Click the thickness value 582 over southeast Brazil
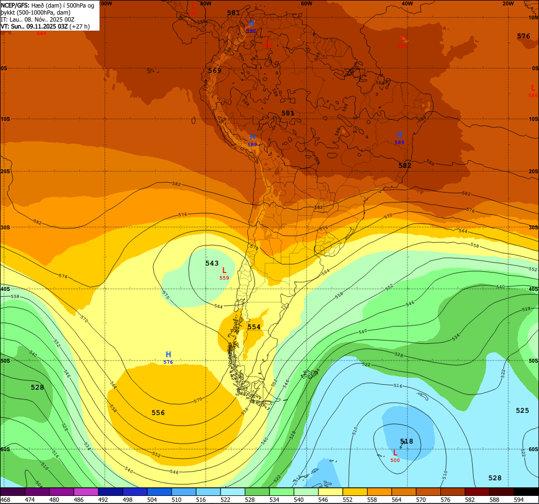539x504 pixels. pos(405,165)
